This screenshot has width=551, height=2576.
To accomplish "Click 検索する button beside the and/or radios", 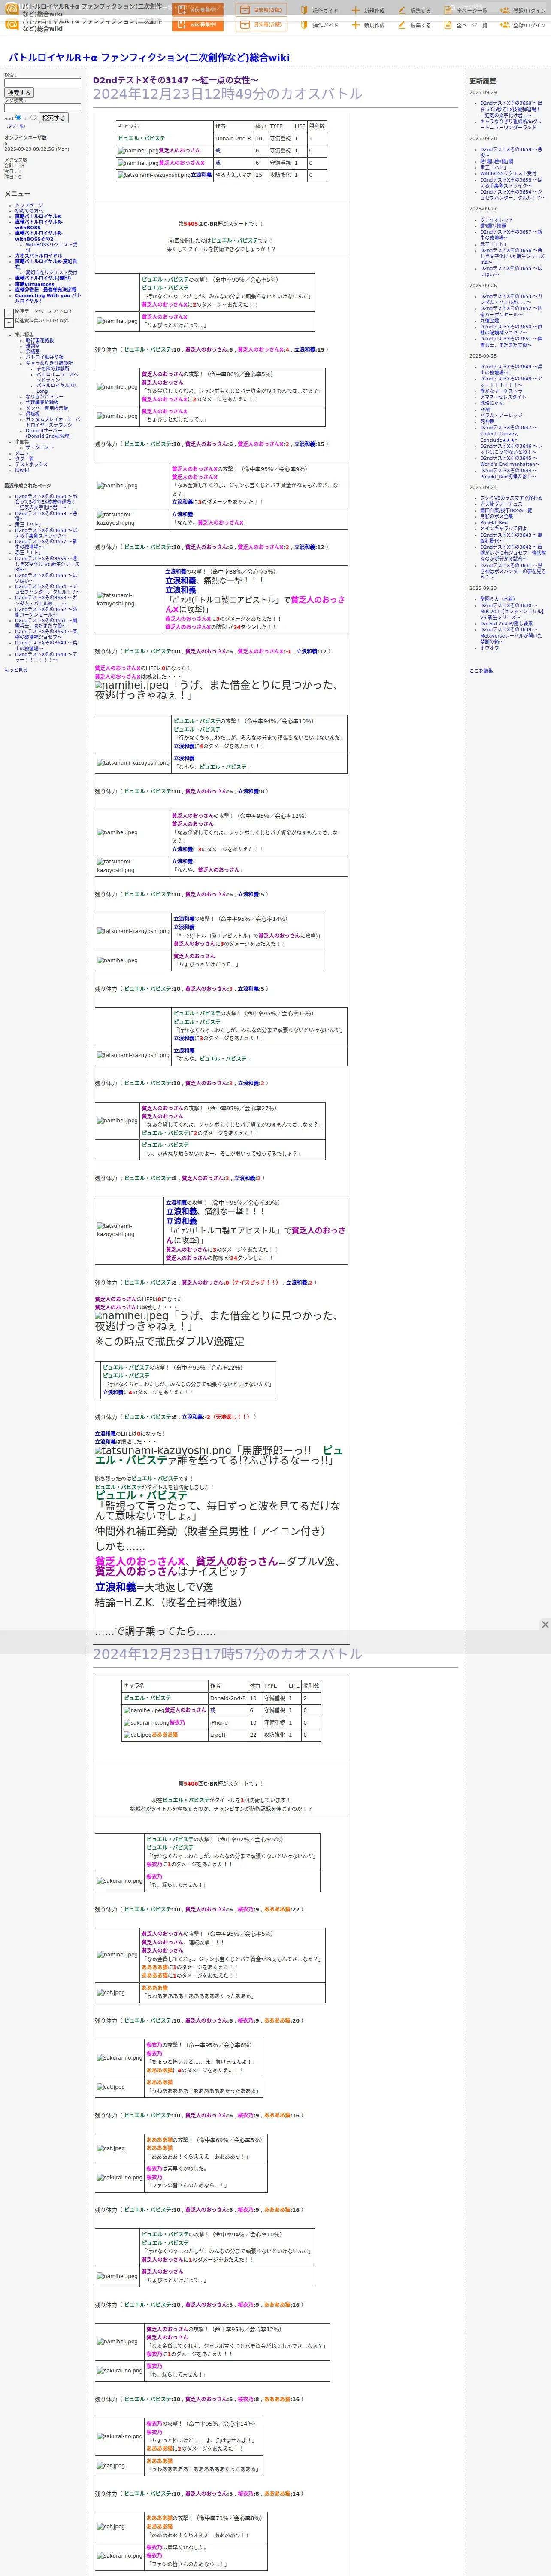I will (53, 118).
